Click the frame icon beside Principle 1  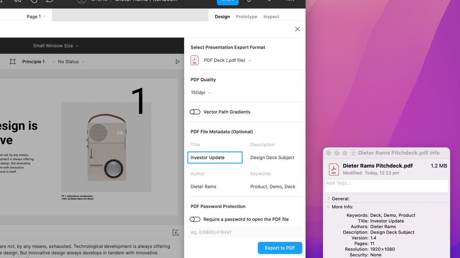[13, 62]
